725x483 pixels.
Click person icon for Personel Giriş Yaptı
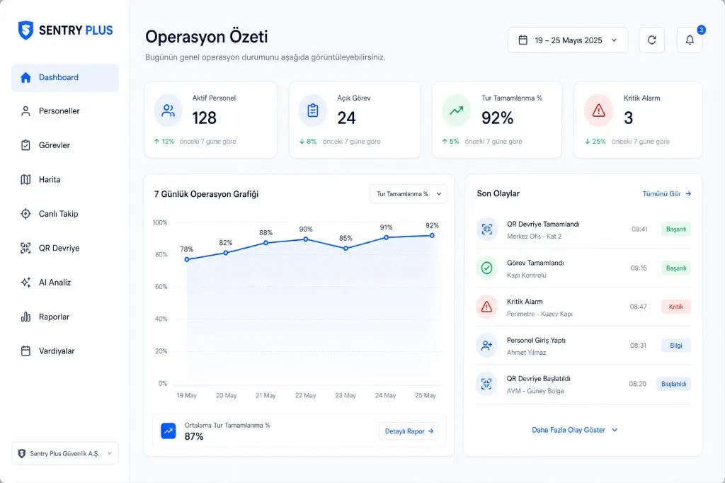point(487,345)
